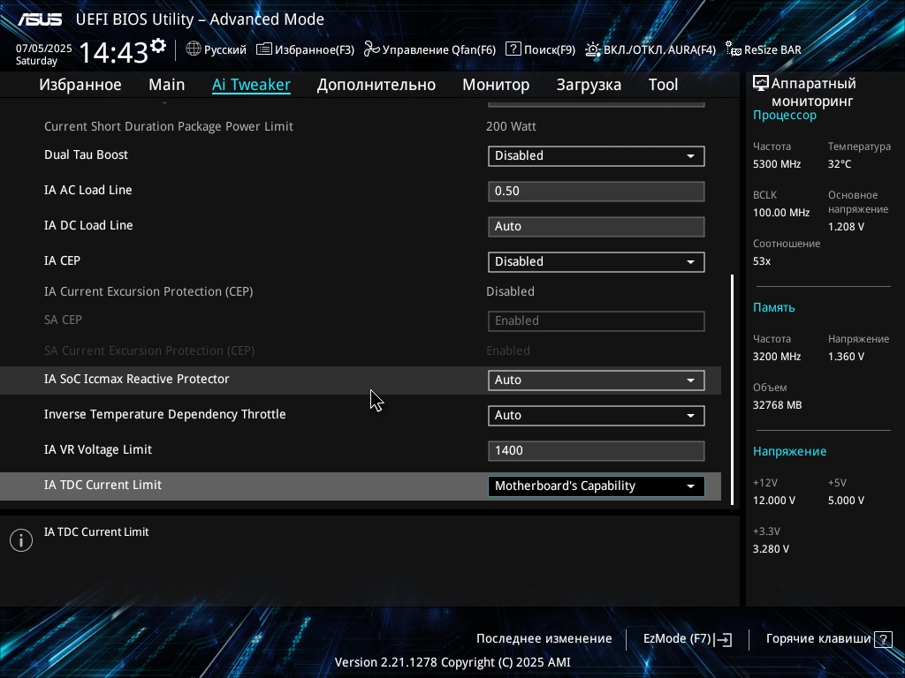Screen dimensions: 905x678
Task: Click the 12.000 V reading
Action: click(774, 501)
